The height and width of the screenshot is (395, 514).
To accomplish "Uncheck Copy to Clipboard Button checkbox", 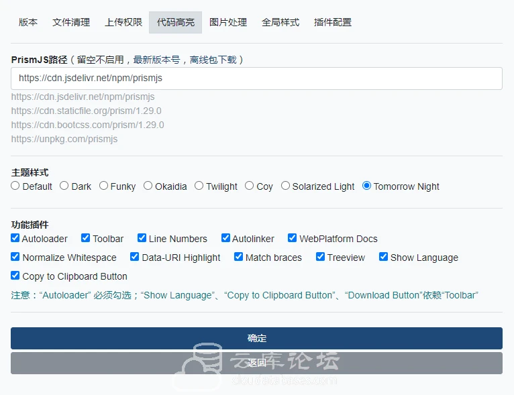I will click(15, 276).
